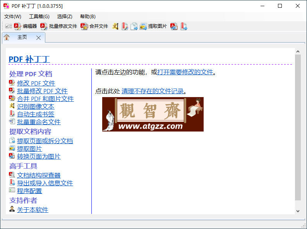Image resolution: width=307 pixels, height=229 pixels.
Task: Click the 转换页面为图片 link
Action: pos(39,156)
